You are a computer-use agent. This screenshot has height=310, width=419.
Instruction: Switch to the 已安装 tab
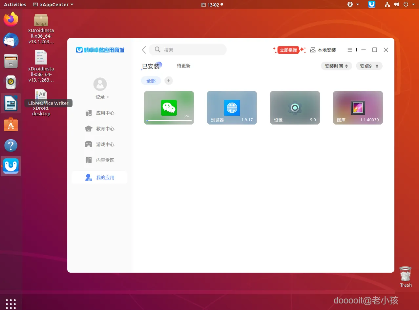[x=151, y=66]
